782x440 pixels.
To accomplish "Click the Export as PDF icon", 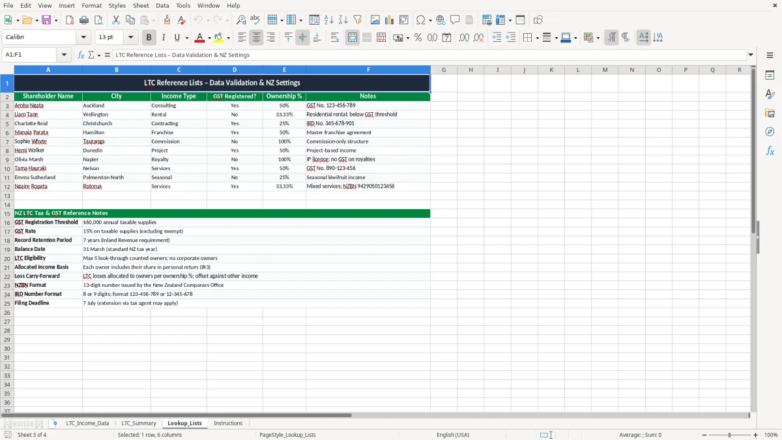I will click(x=70, y=20).
